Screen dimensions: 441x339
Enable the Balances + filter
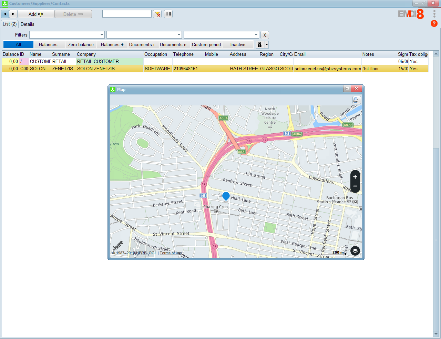tap(112, 45)
